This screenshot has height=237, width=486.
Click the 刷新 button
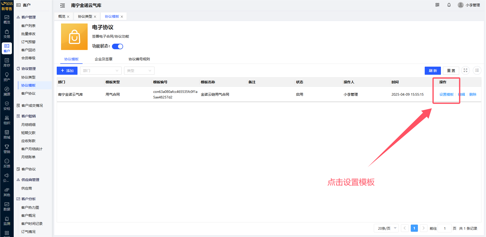433,71
